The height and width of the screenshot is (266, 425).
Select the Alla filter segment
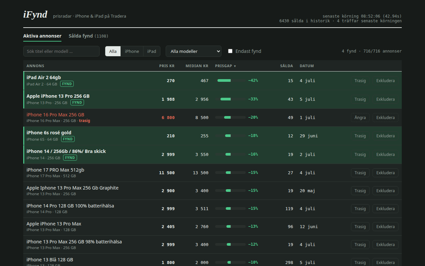point(113,51)
